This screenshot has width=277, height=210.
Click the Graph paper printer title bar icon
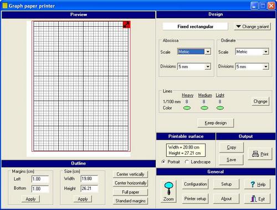tap(5, 6)
